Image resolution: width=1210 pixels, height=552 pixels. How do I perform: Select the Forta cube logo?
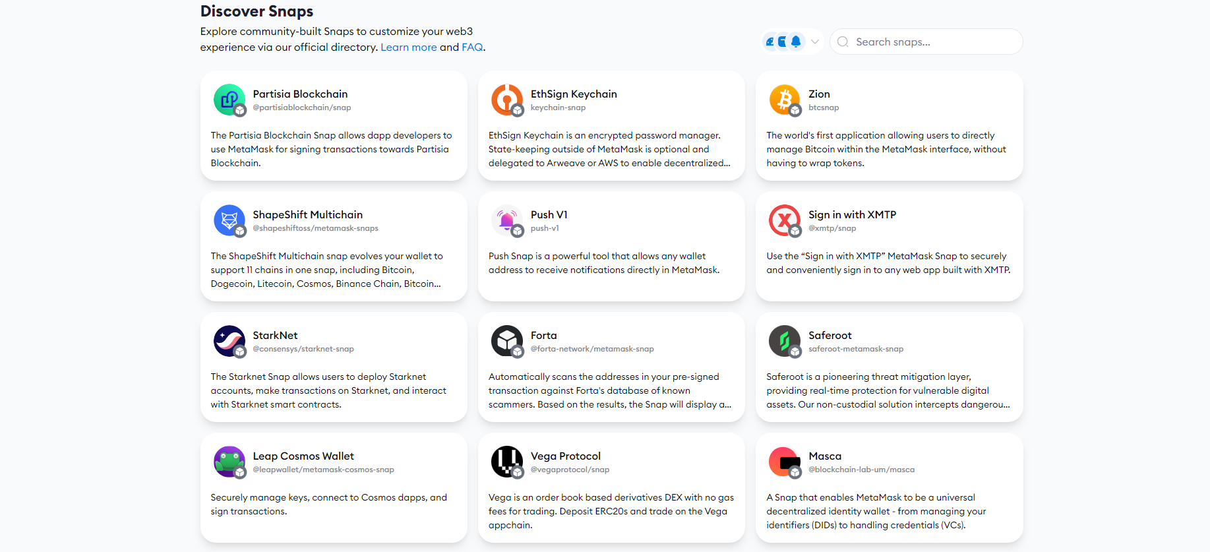click(x=507, y=341)
